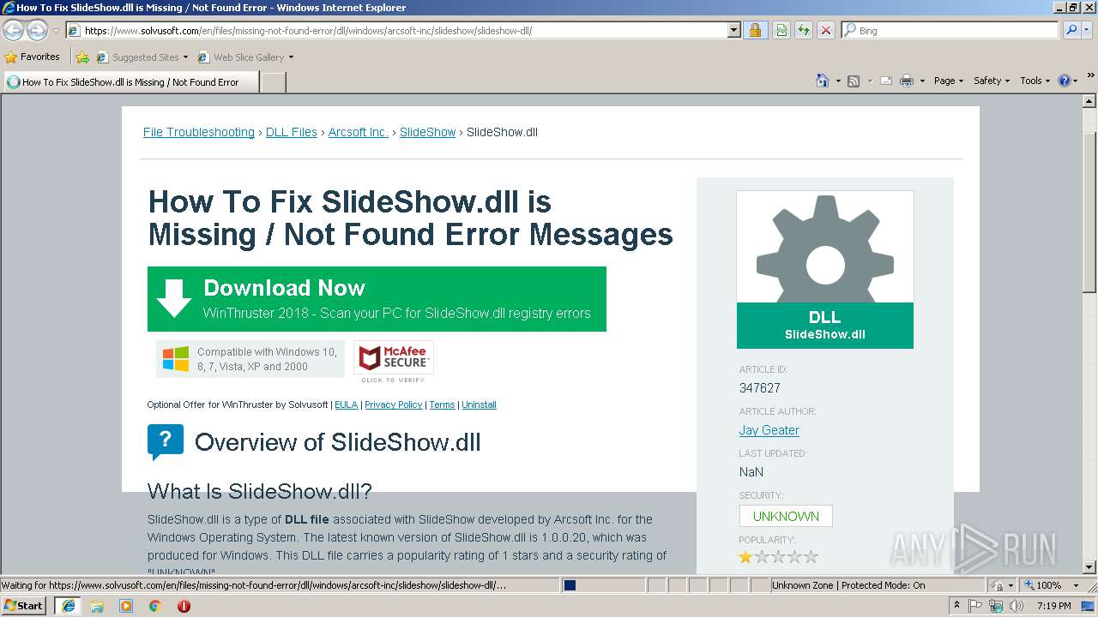This screenshot has height=617, width=1098.
Task: Open author Jay Geater link
Action: pyautogui.click(x=769, y=430)
